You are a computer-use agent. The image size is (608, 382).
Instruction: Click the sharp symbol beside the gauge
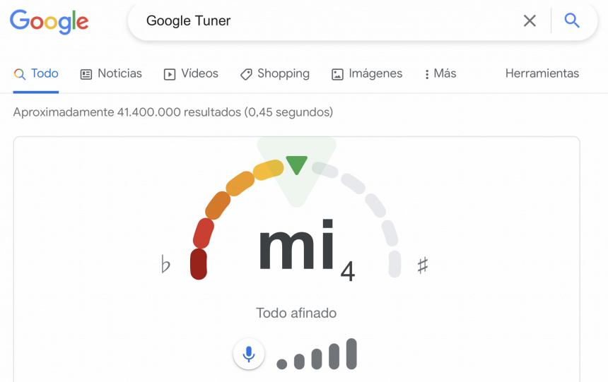(423, 265)
